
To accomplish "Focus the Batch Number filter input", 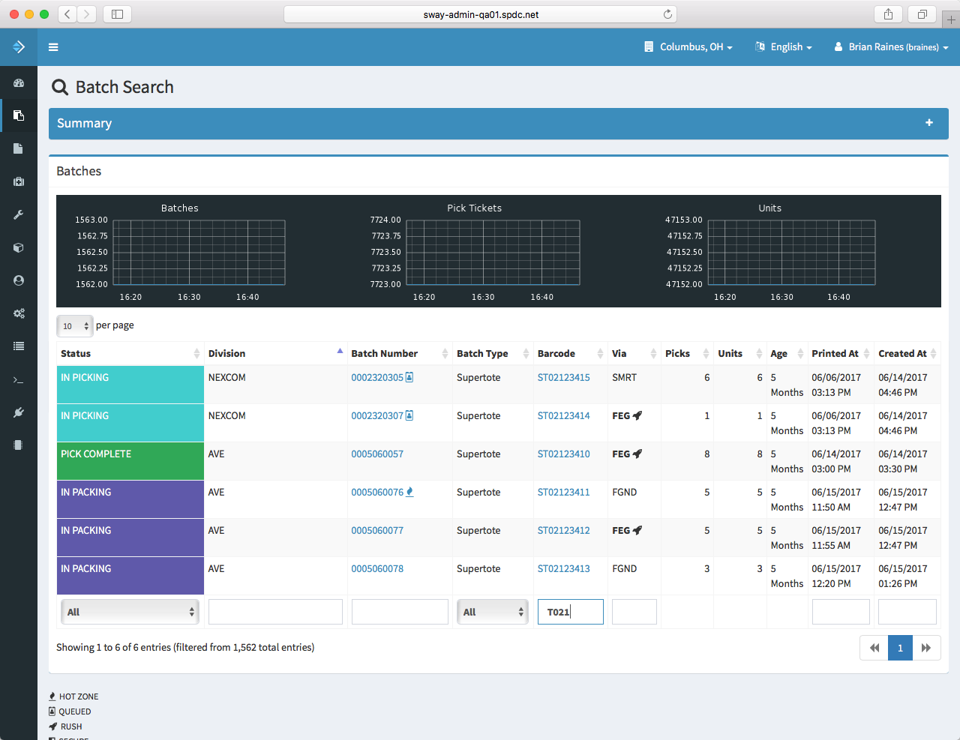I will [400, 612].
